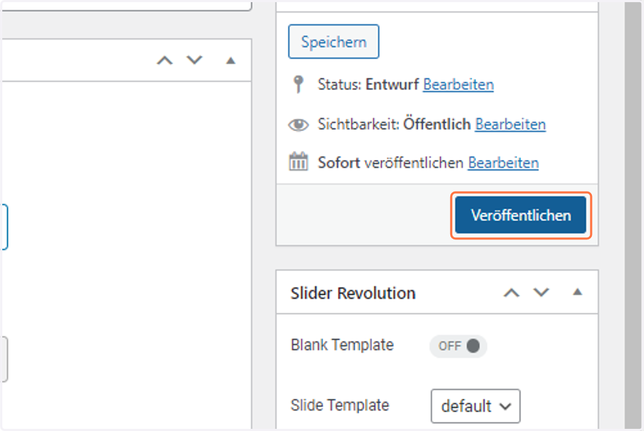
Task: Edit the Sofort veröffentlichen schedule
Action: pyautogui.click(x=503, y=163)
